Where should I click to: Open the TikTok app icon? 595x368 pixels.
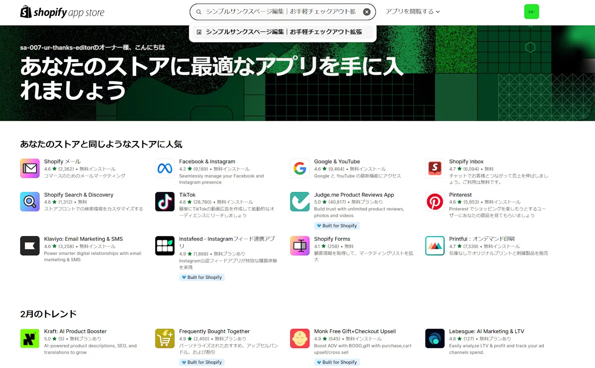[165, 201]
